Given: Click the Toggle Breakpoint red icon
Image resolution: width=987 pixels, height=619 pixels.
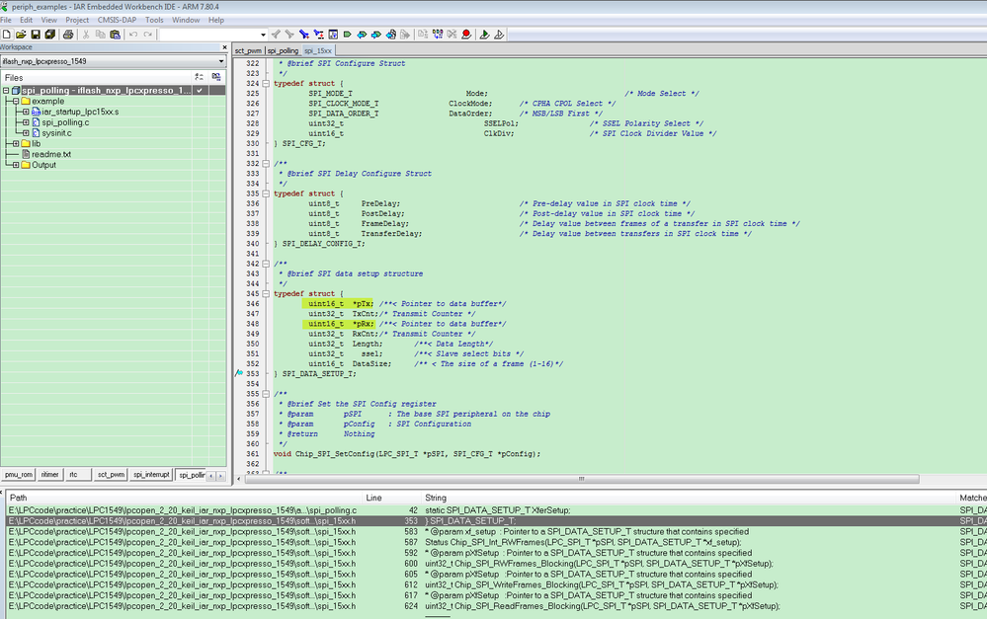Looking at the screenshot, I should [466, 35].
